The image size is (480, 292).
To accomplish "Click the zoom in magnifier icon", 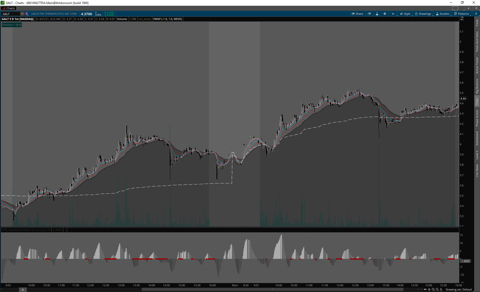I will click(433, 290).
